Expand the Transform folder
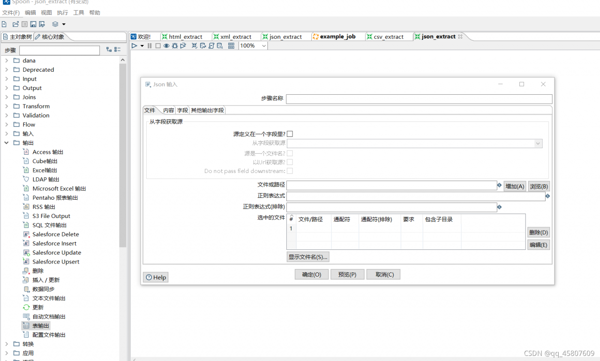 point(7,106)
